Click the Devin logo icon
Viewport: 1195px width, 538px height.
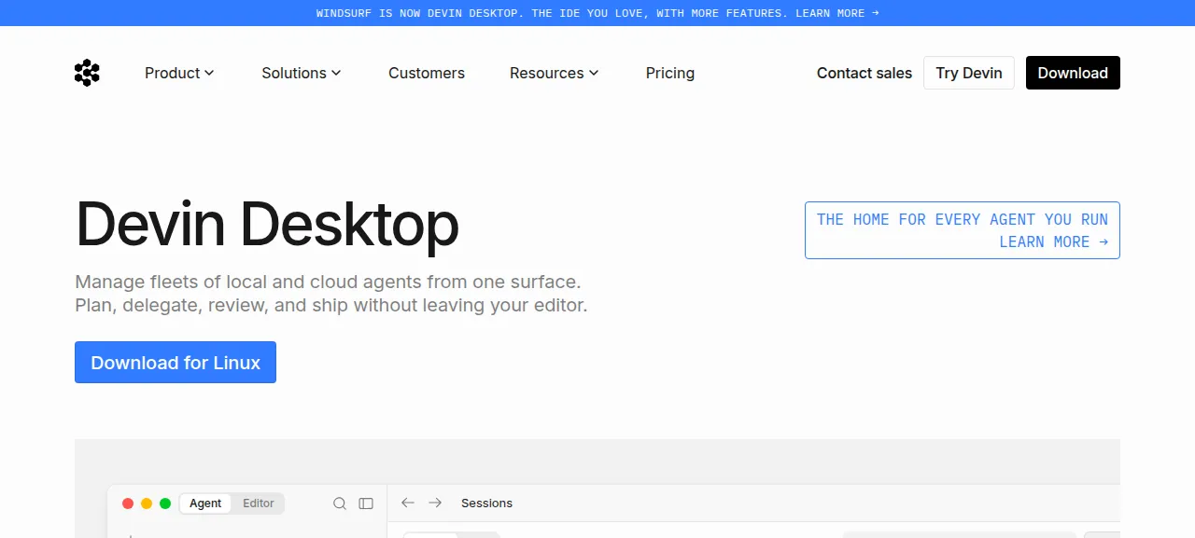(87, 73)
